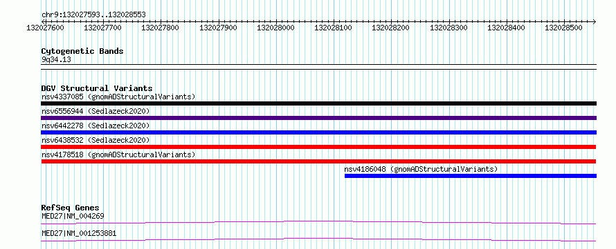Click ruler position 132027600
616x249 pixels.
click(45, 28)
